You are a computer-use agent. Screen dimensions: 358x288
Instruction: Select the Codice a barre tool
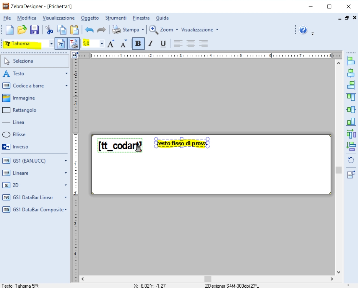28,86
